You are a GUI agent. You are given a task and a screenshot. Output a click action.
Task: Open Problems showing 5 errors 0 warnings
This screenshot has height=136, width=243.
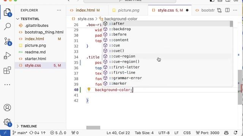click(58, 133)
